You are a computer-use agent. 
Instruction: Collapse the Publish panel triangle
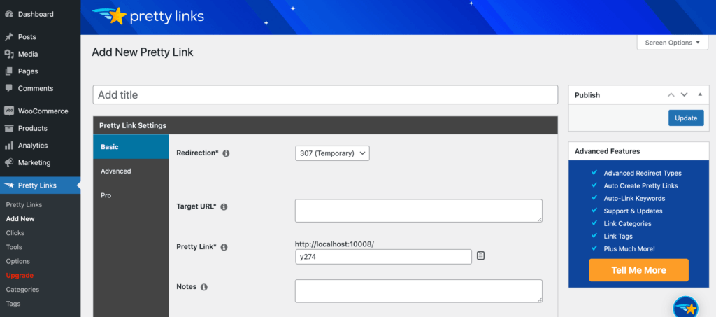coord(700,94)
